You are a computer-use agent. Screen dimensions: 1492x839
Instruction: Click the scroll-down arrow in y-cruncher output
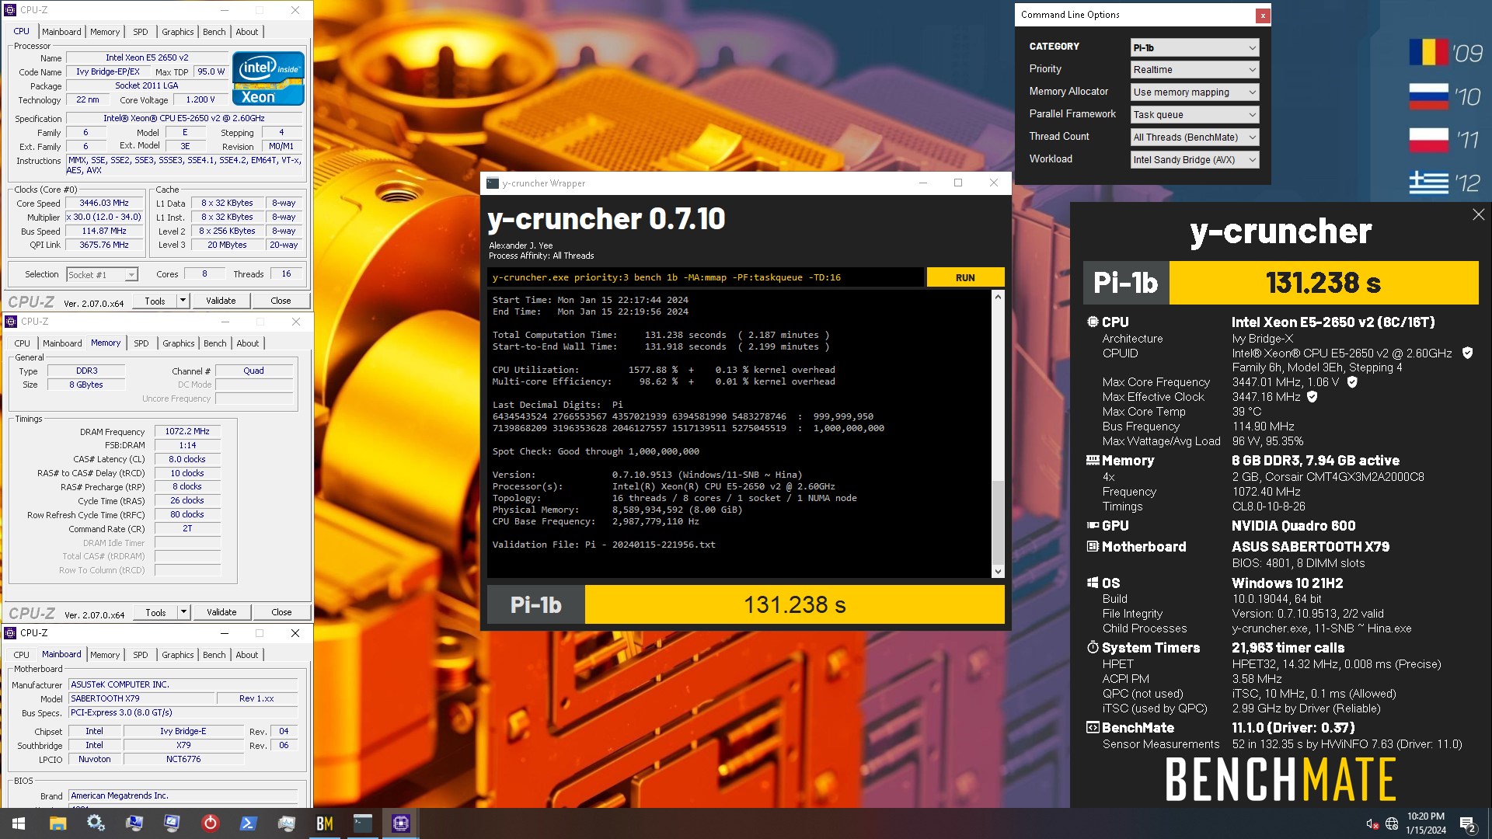point(998,572)
